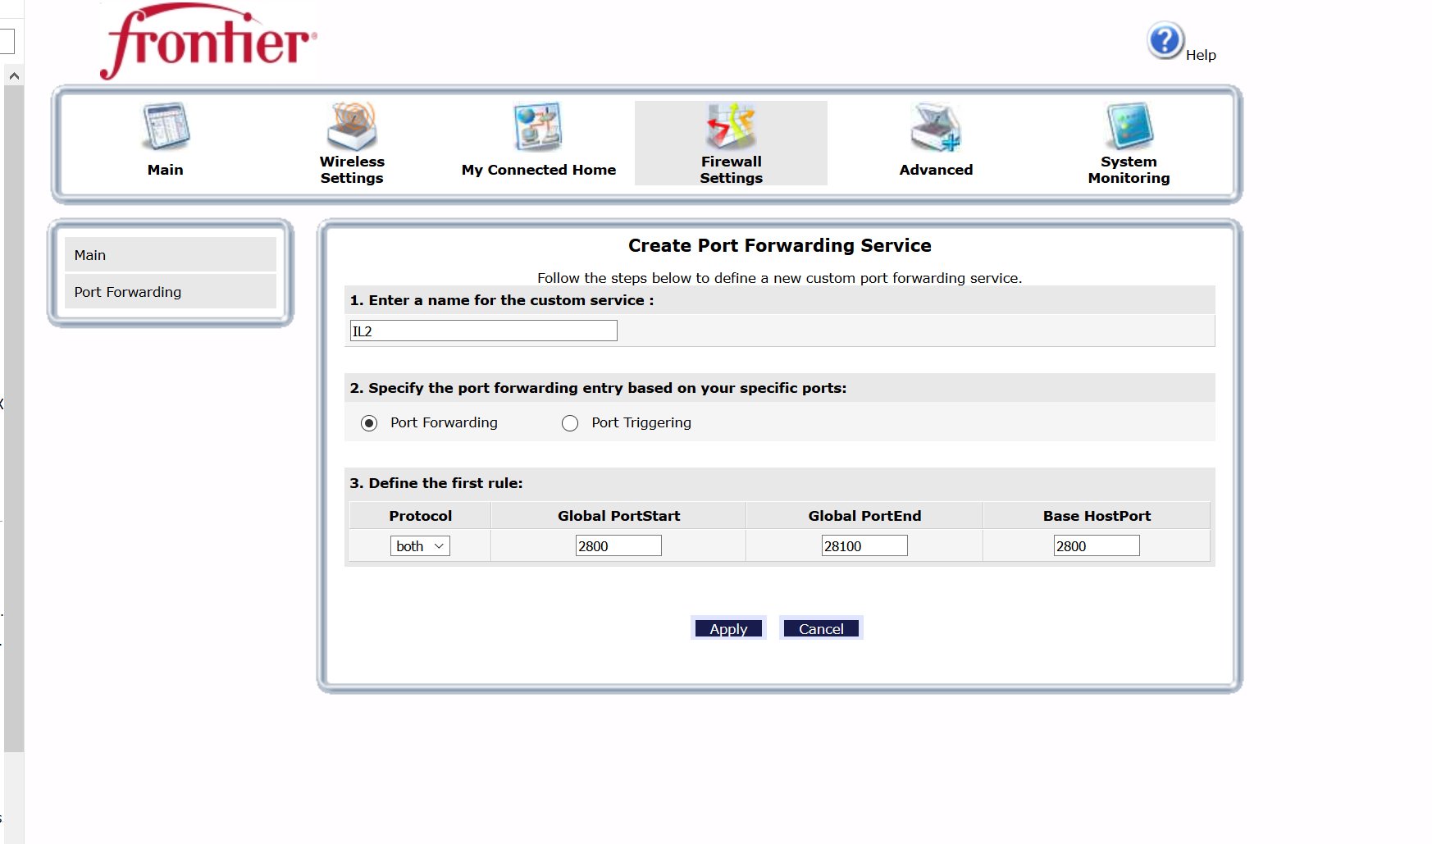Viewport: 1432px width, 844px height.
Task: Click the '3. Define the first rule:' heading
Action: tap(436, 483)
